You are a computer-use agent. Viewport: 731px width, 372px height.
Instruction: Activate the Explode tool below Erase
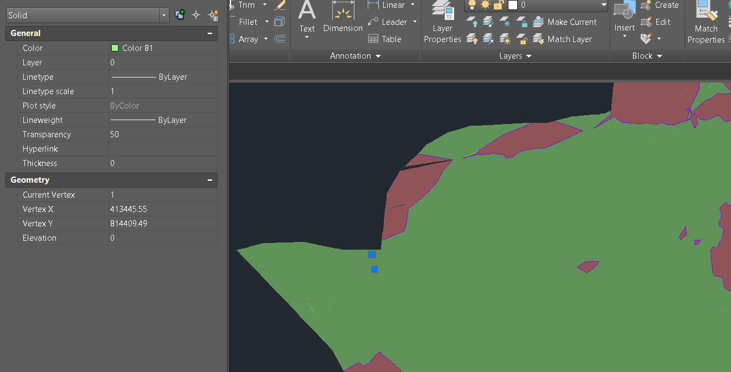click(x=280, y=21)
